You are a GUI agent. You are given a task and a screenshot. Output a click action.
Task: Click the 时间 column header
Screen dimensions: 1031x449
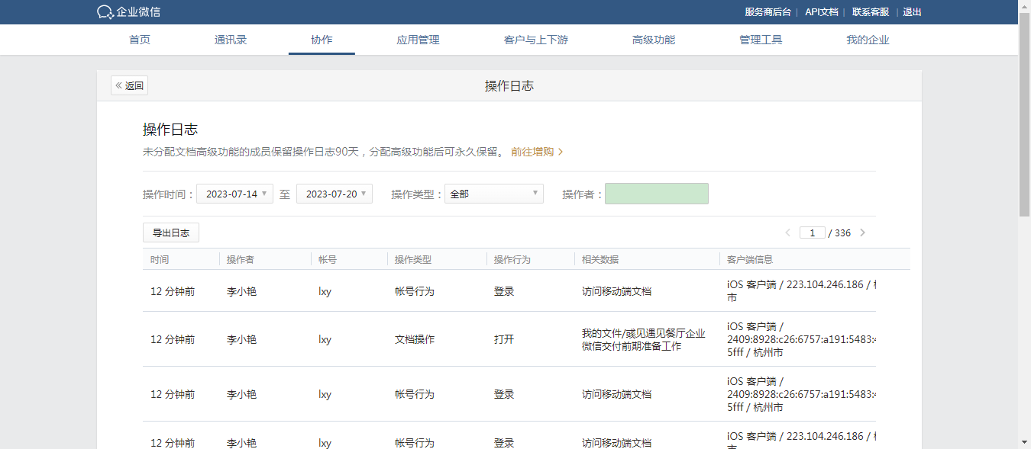(160, 259)
